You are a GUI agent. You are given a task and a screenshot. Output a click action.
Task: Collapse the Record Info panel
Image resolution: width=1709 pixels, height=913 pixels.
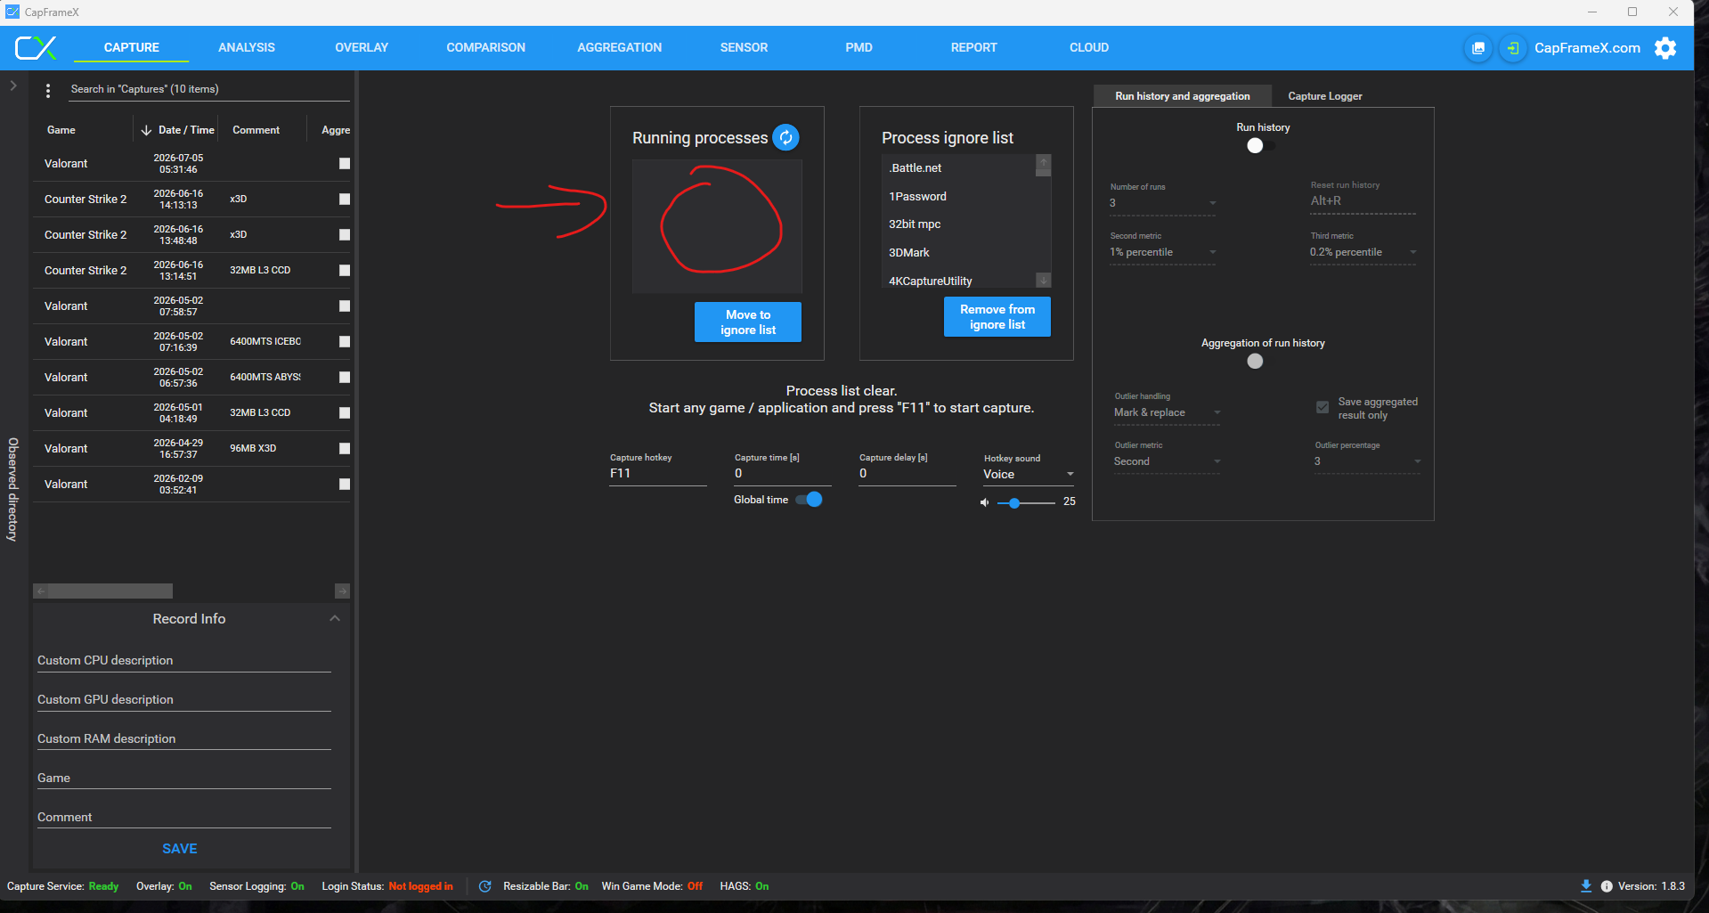point(335,619)
